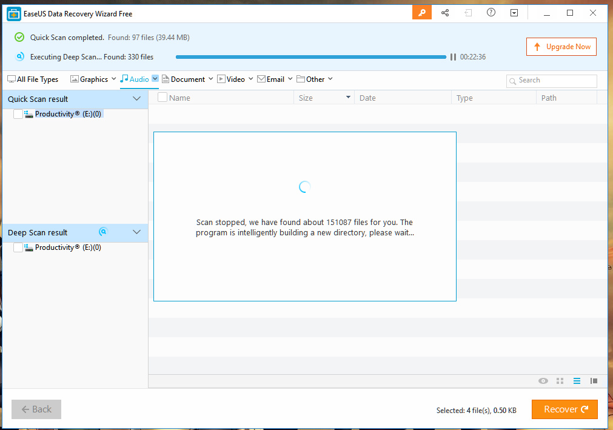Sort by the Date column header
Viewport: 613px width, 430px height.
pyautogui.click(x=367, y=98)
